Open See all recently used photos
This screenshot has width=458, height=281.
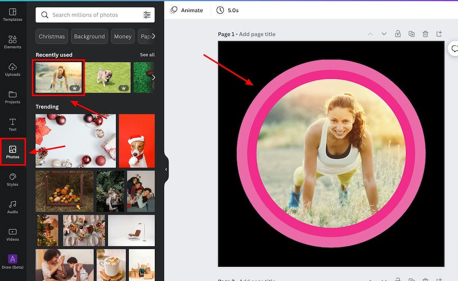click(147, 55)
